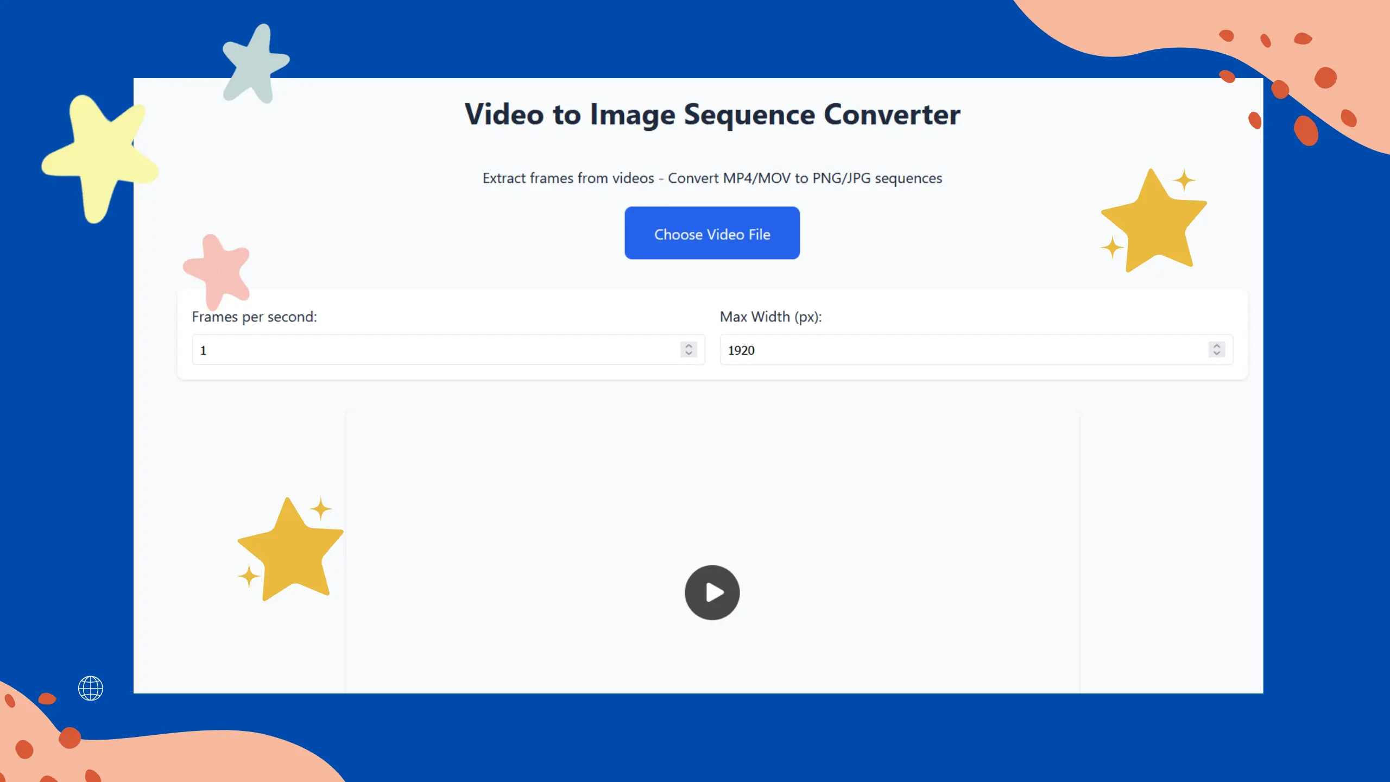Click the Max Width (px) label
The height and width of the screenshot is (782, 1390).
coord(770,317)
